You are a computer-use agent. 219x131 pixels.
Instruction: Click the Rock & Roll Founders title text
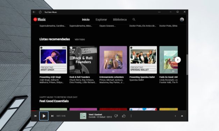[x=80, y=77]
